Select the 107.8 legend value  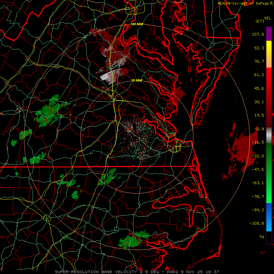[258, 34]
